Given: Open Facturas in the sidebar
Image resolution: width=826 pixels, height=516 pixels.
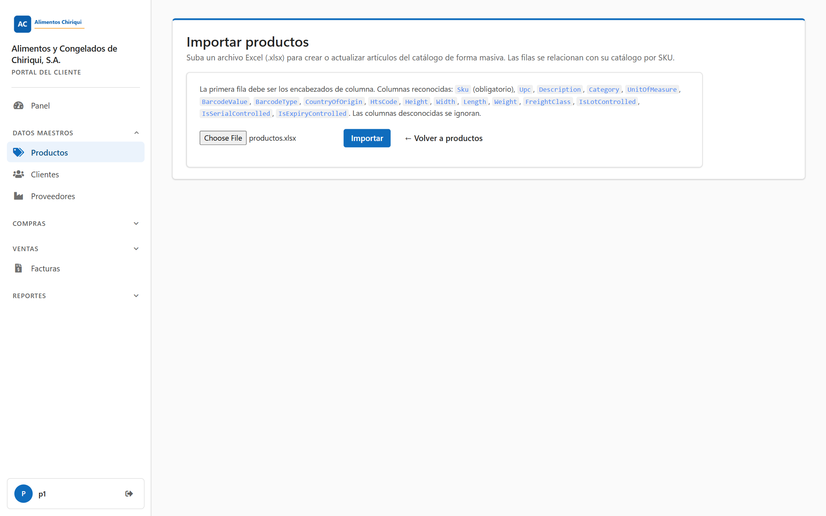Looking at the screenshot, I should 76,268.
